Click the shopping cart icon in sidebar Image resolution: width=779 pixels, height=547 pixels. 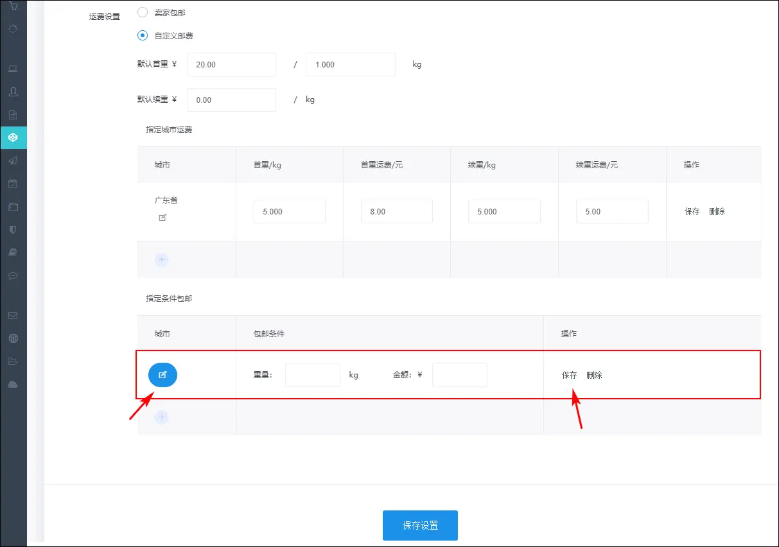(x=13, y=6)
